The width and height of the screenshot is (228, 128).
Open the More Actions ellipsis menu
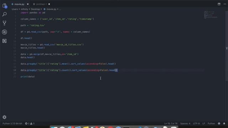225,4
